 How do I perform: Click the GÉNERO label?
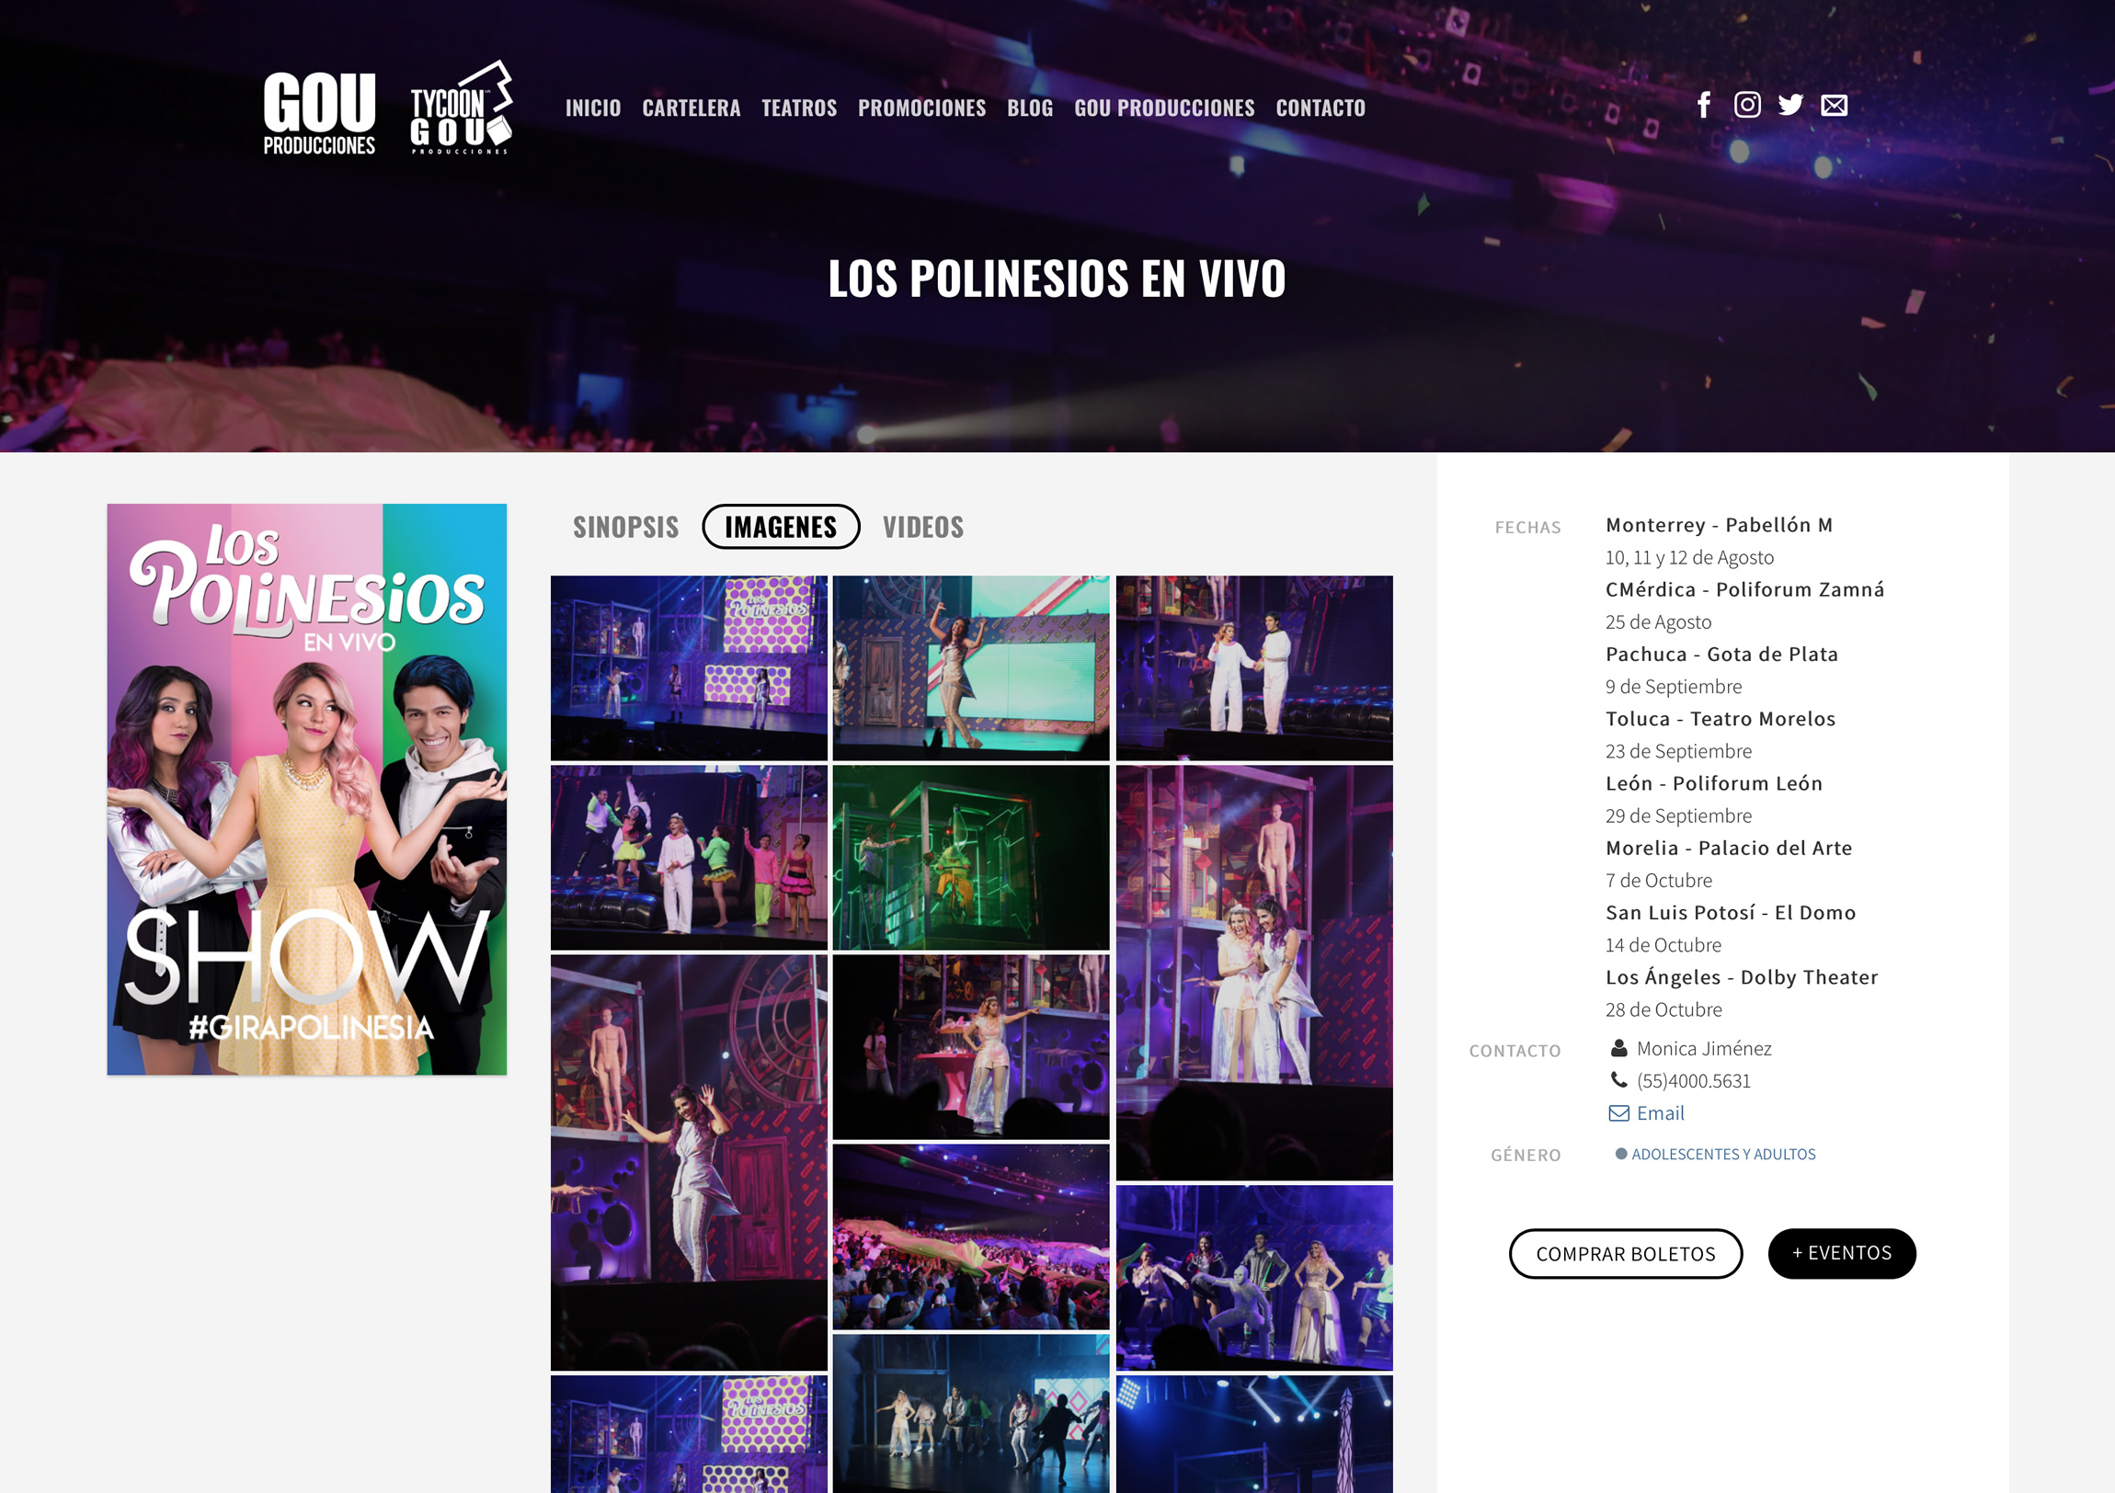(x=1526, y=1155)
